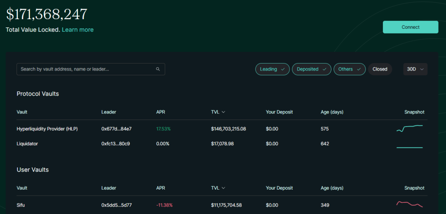Click Age (days) header in User Vaults
The width and height of the screenshot is (446, 214).
[x=332, y=188]
